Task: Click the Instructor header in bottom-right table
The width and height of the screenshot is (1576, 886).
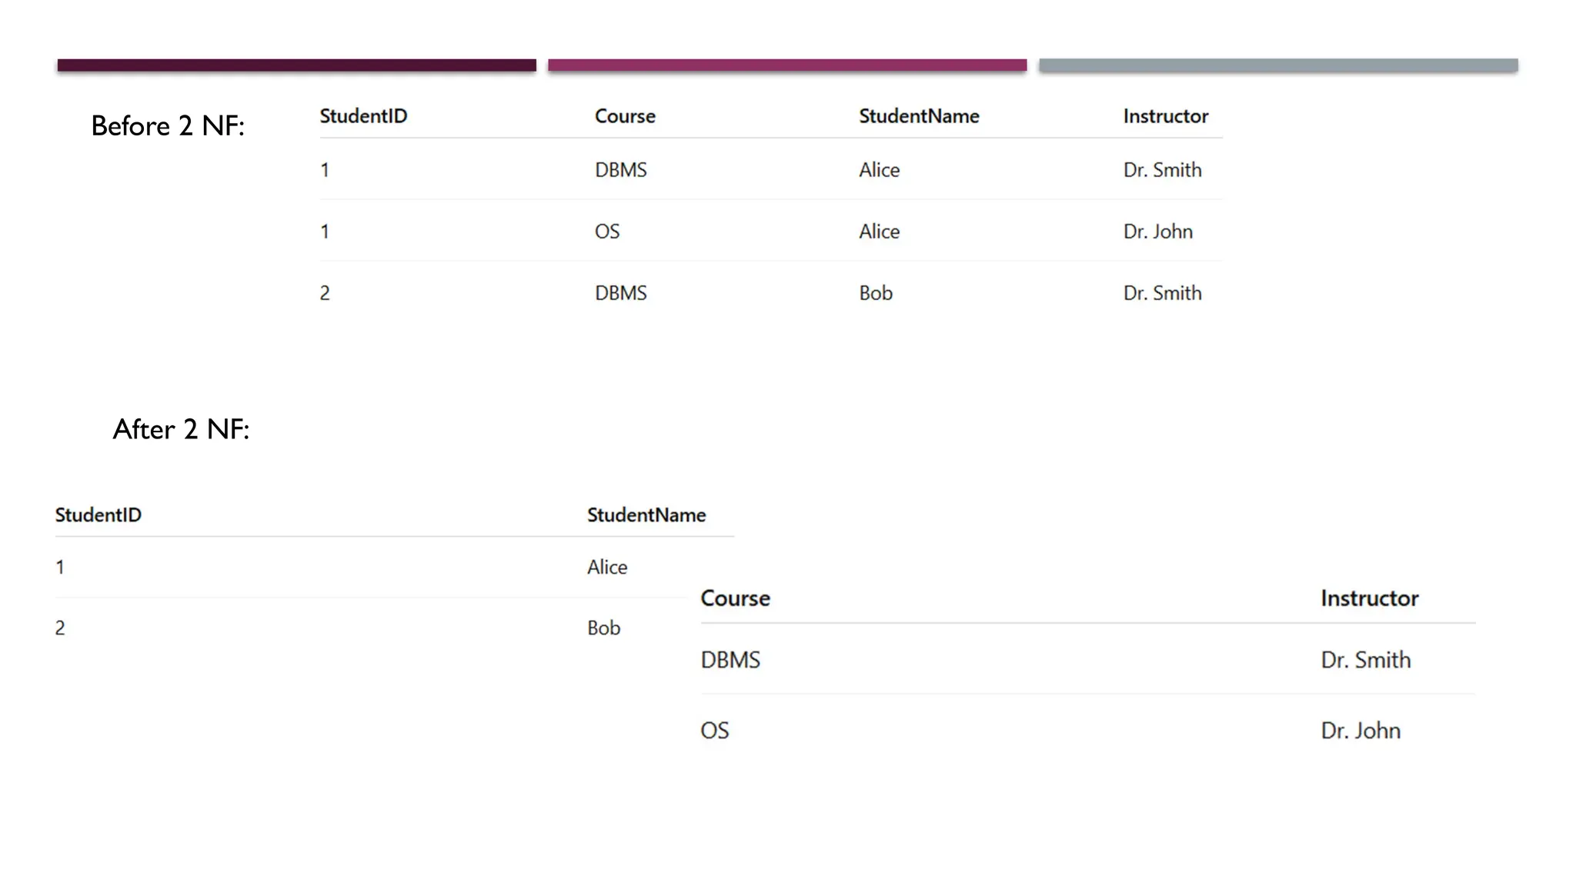Action: click(1369, 598)
